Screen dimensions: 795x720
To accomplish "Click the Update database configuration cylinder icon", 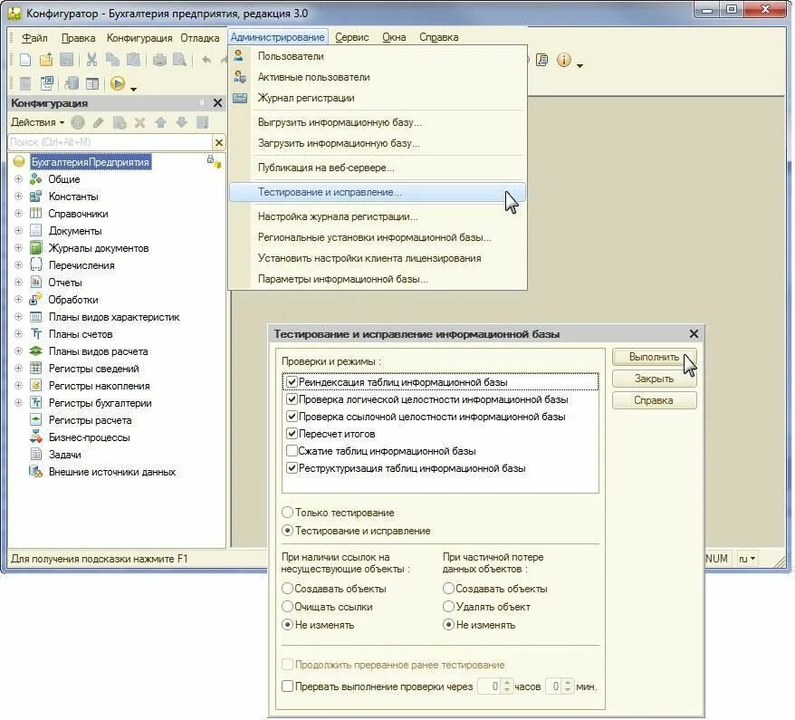I will coord(71,82).
